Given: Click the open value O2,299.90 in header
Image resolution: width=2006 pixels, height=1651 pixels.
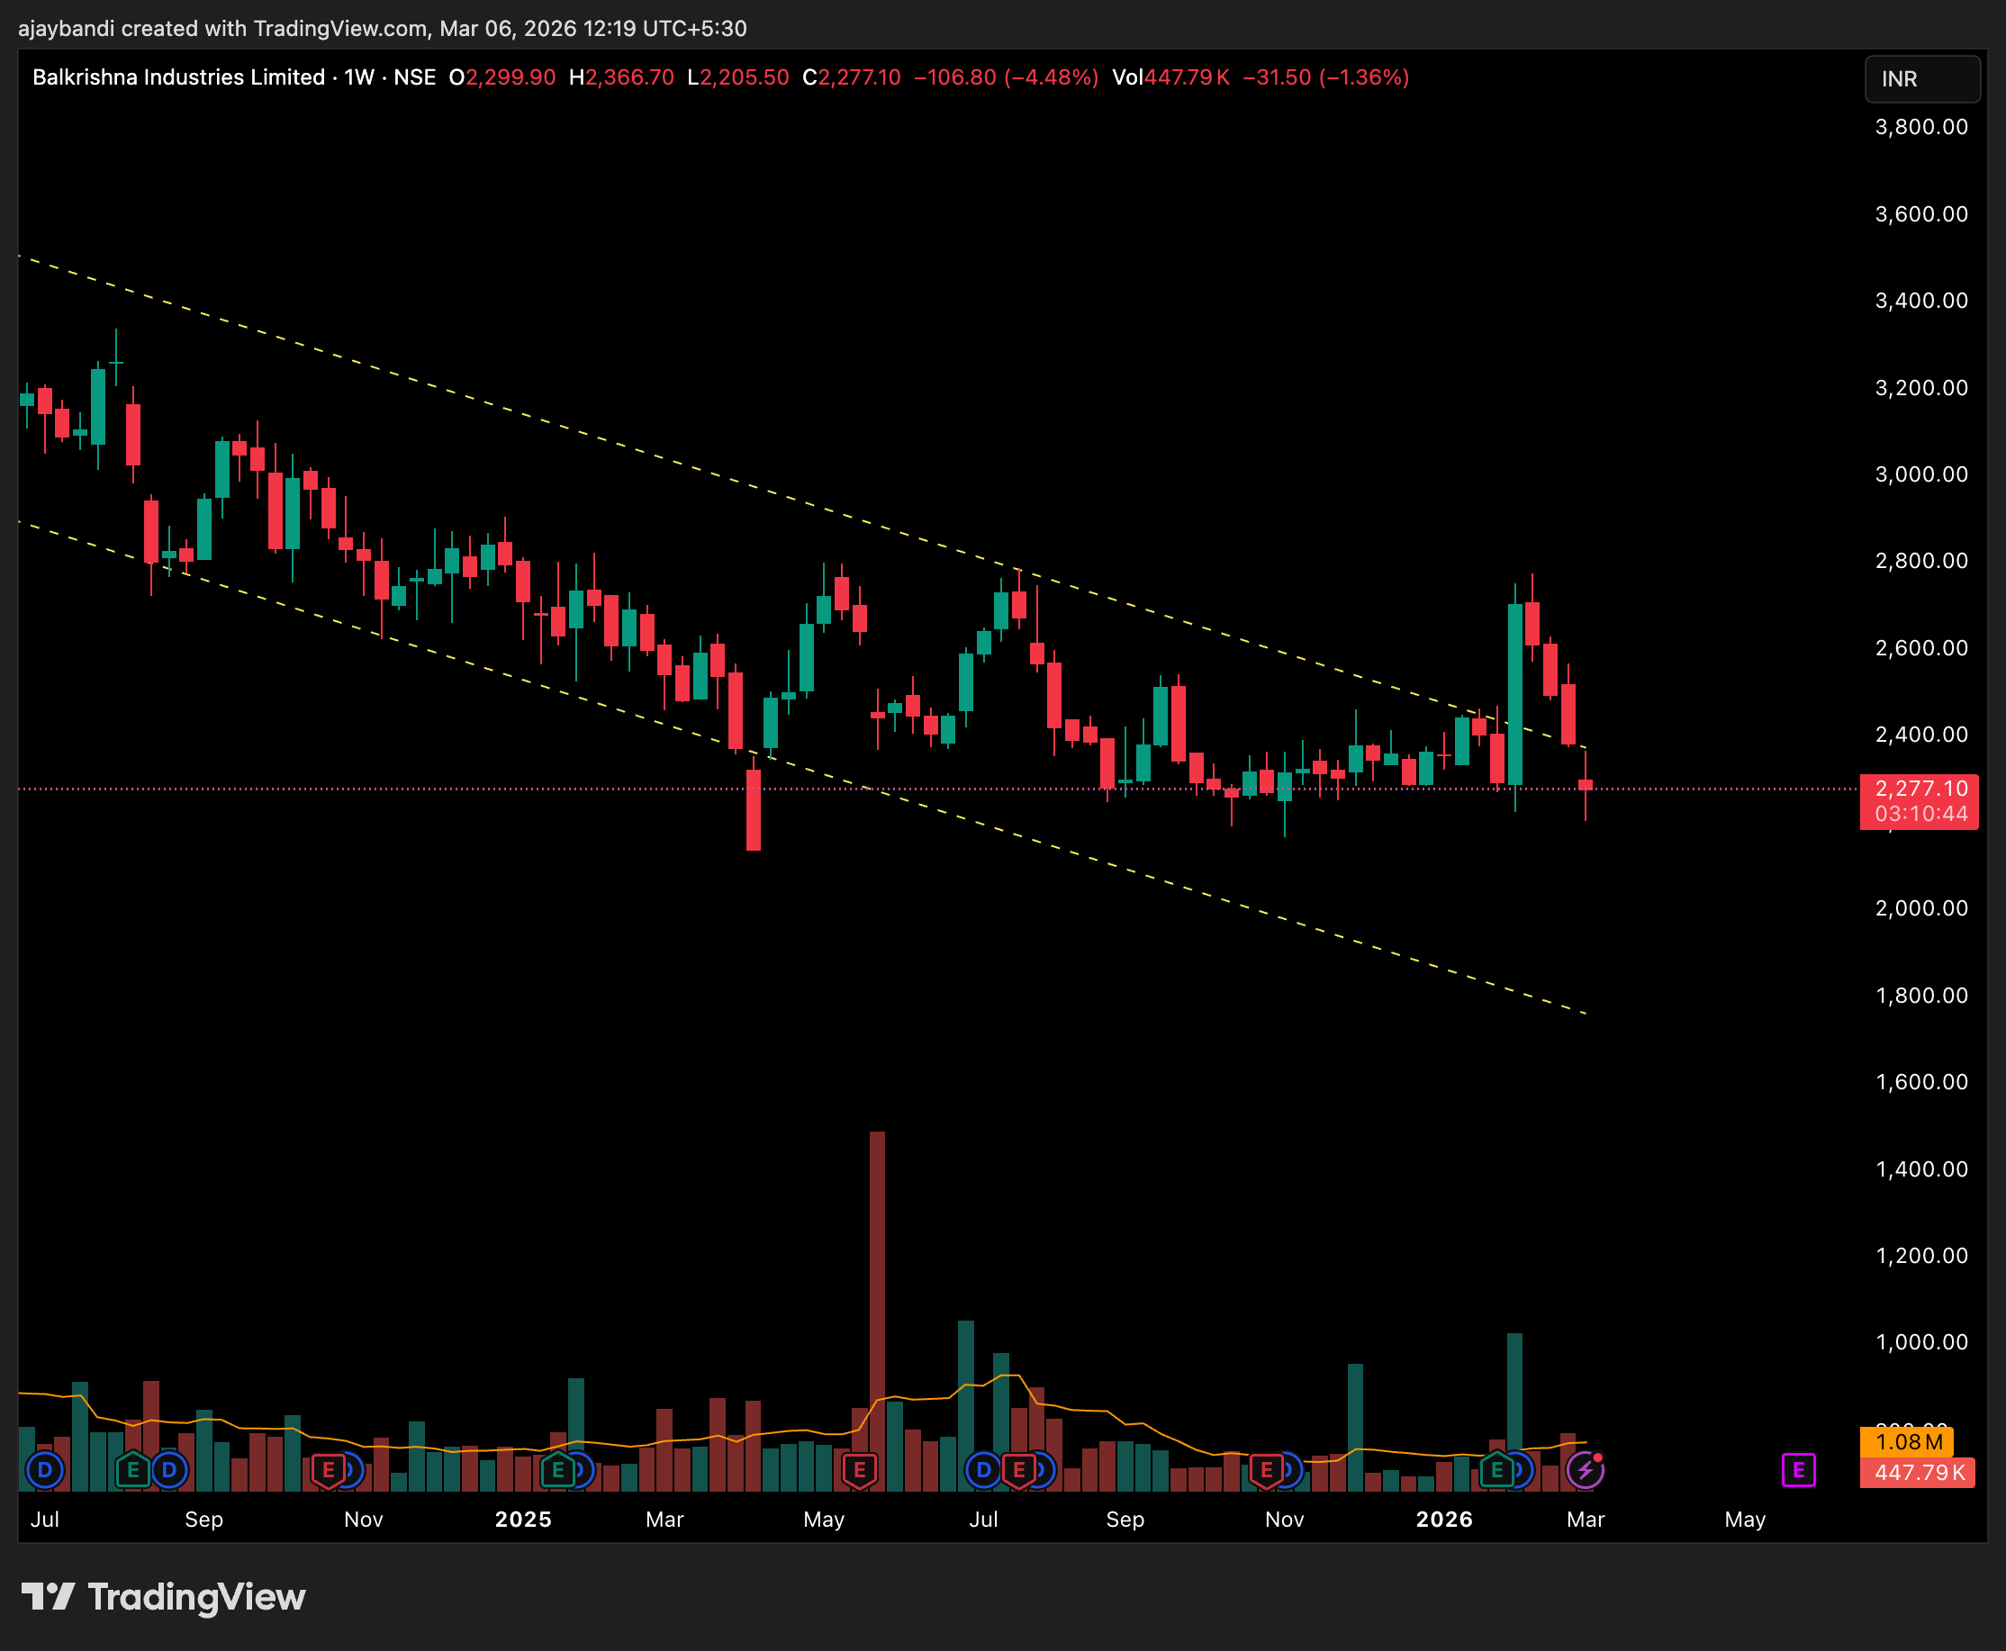Looking at the screenshot, I should (502, 77).
